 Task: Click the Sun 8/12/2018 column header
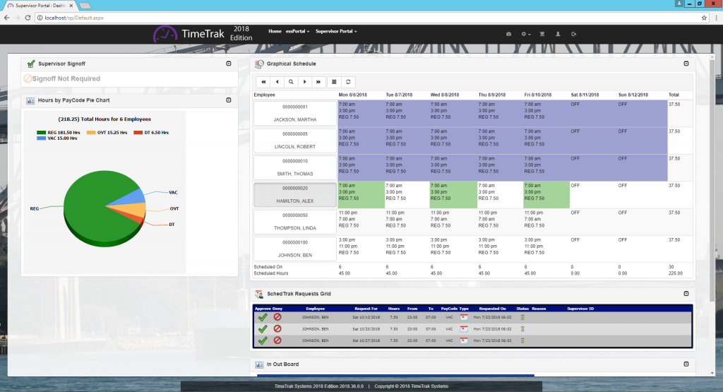point(633,95)
